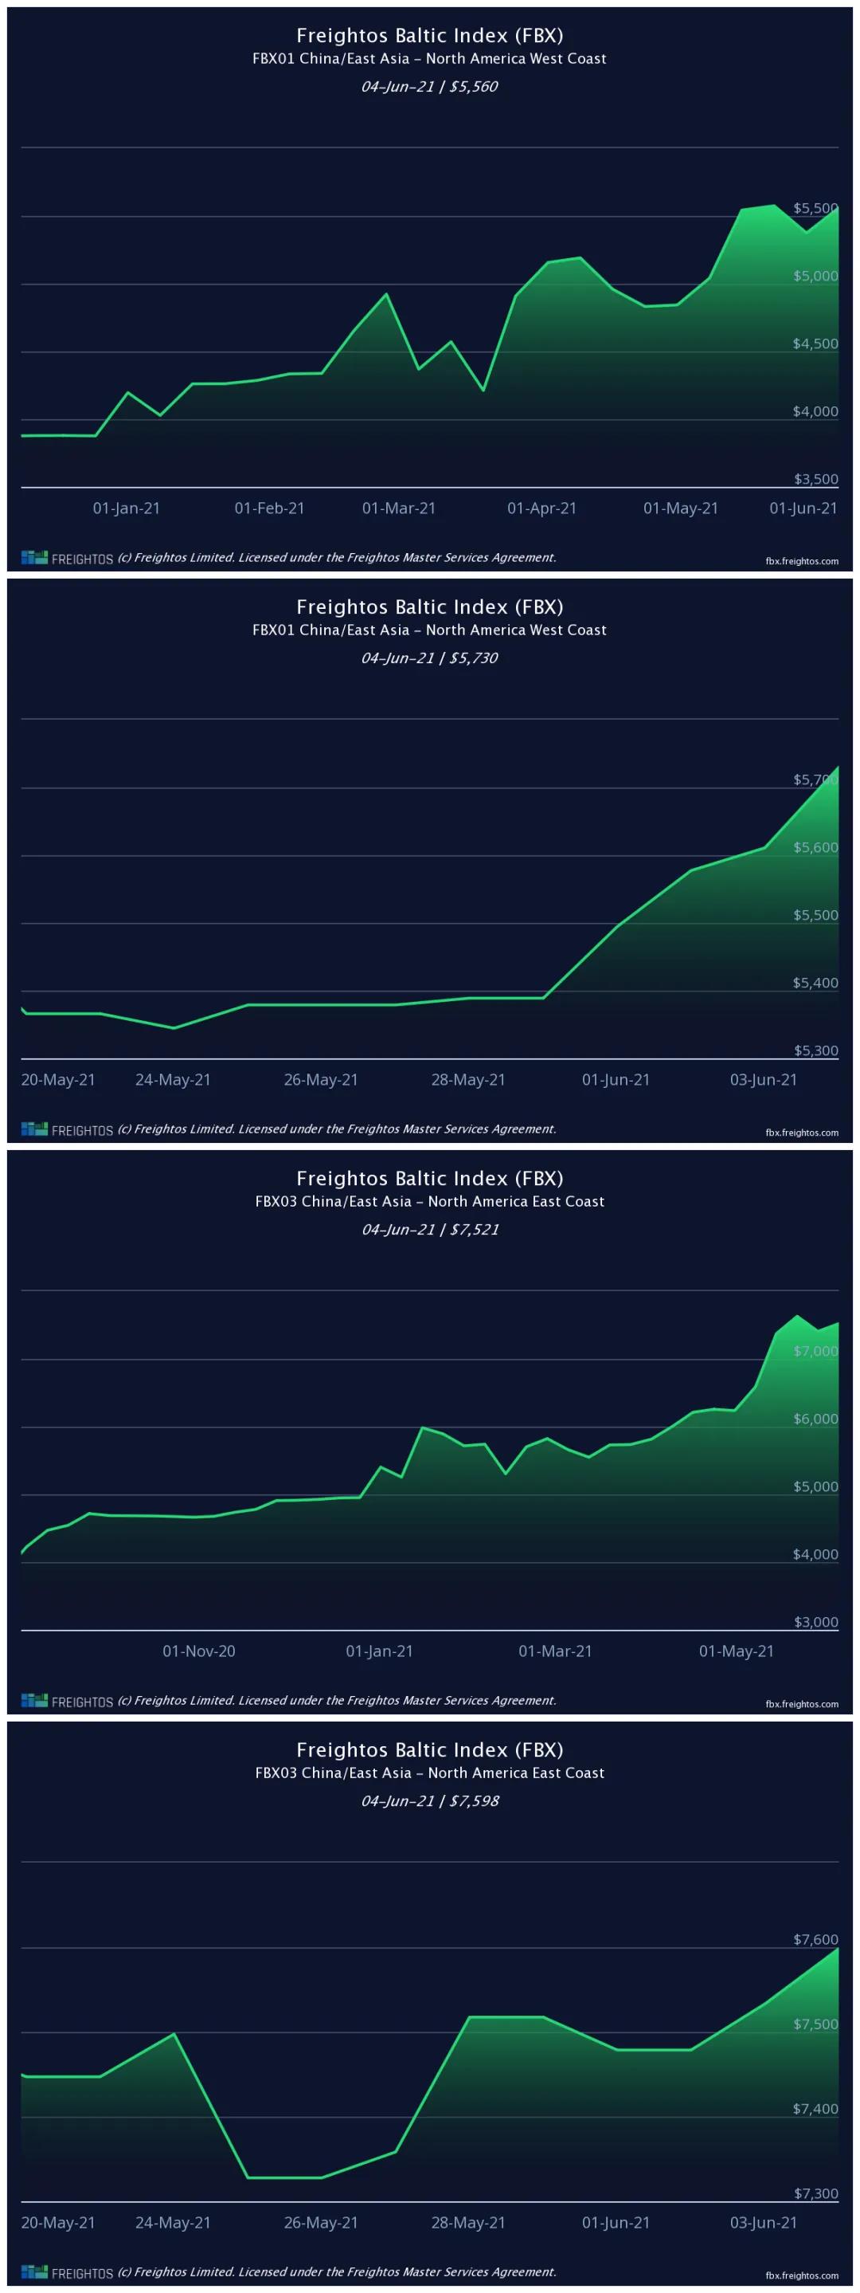Open fbx.freightos.com link in the $5,730 chart
This screenshot has height=2293, width=860.
[801, 1133]
